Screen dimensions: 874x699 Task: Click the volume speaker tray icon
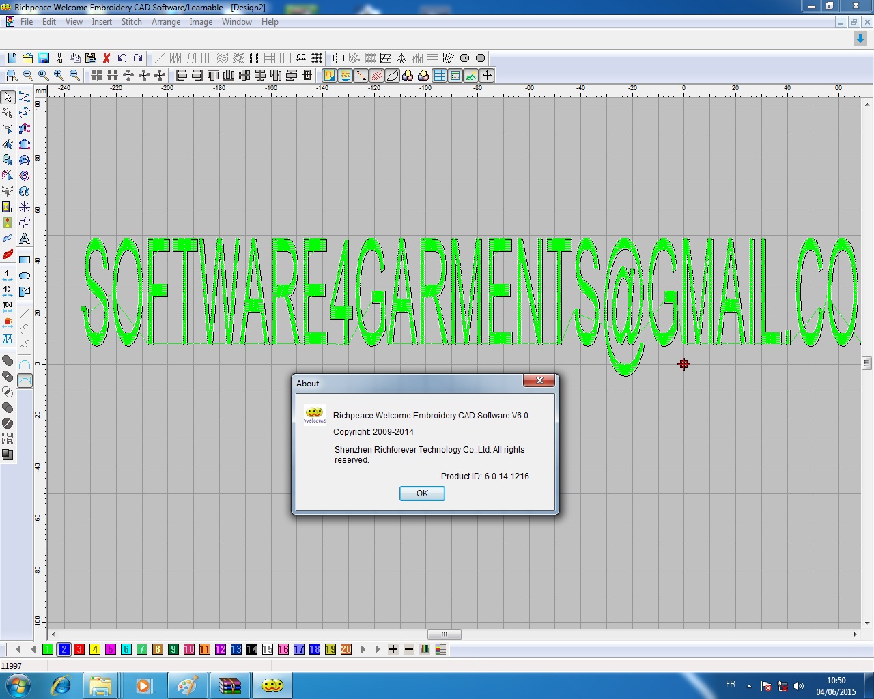tap(799, 686)
